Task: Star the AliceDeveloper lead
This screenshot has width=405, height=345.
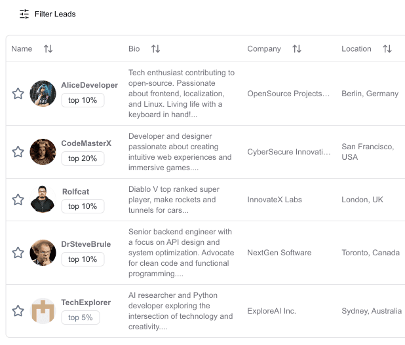Action: 18,94
